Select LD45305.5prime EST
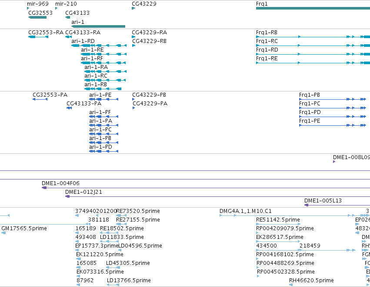This screenshot has width=370, height=287. tap(113, 267)
